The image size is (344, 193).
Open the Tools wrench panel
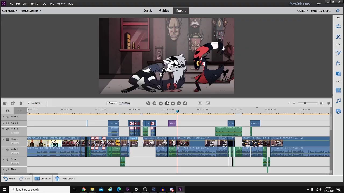[x=338, y=37]
